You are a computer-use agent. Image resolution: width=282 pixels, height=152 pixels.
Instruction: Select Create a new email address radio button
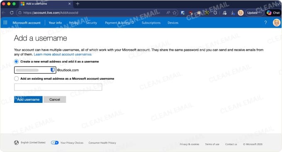pos(16,62)
